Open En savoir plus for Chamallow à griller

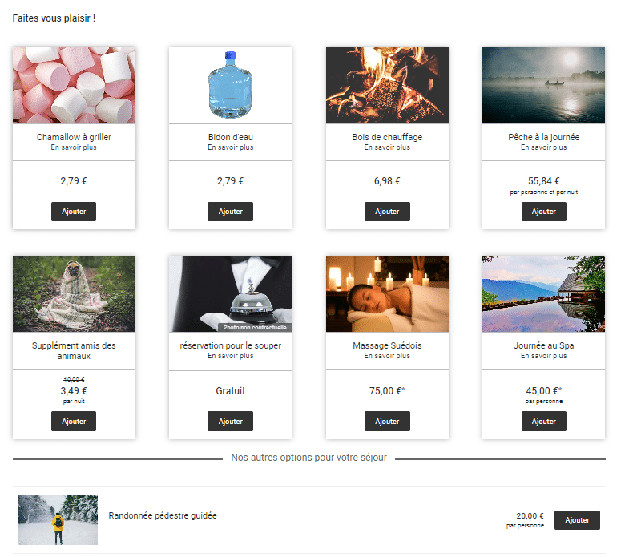click(74, 147)
